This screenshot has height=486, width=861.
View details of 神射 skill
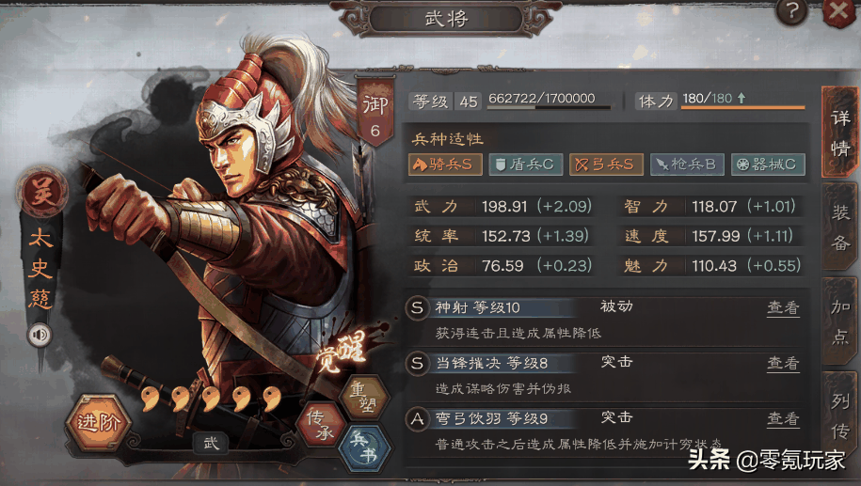click(x=783, y=307)
